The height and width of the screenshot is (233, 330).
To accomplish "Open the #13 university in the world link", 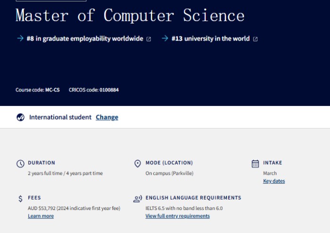I will pyautogui.click(x=210, y=39).
